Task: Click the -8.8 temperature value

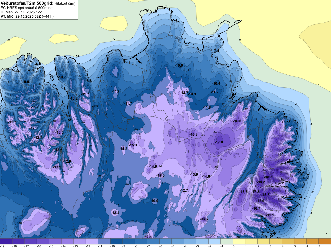Action: tap(89, 81)
